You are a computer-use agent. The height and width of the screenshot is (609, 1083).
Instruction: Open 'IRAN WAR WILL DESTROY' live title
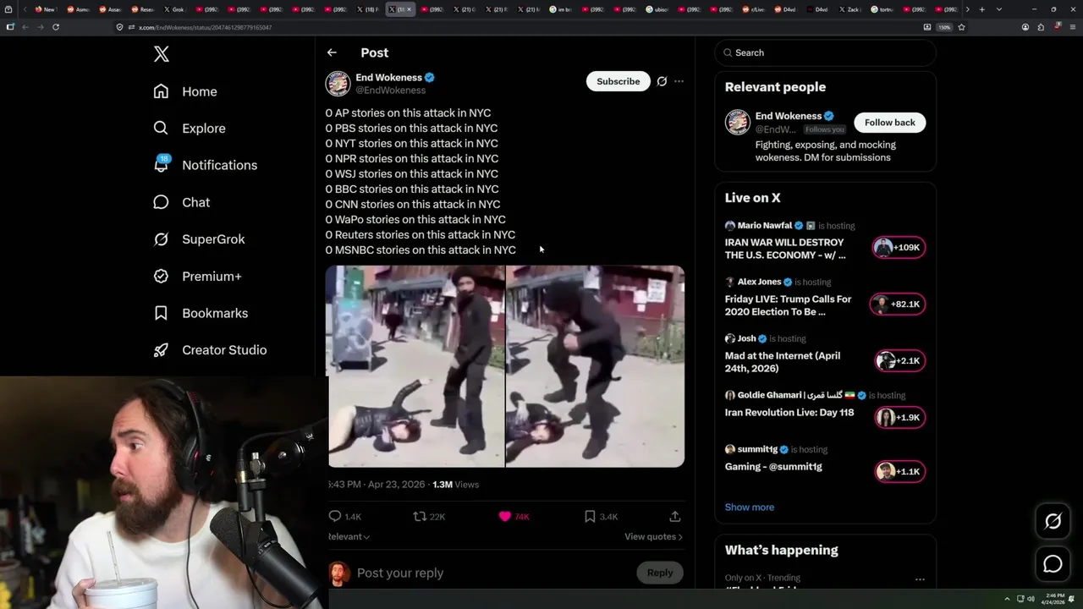pyautogui.click(x=785, y=249)
